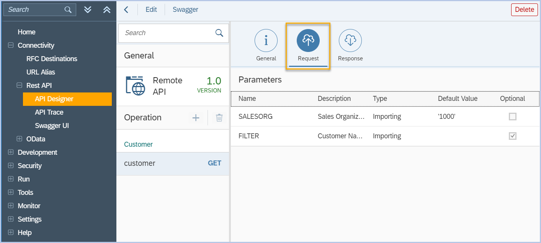Screen dimensions: 541x243
Task: Expand the Development menu section
Action: [x=11, y=152]
